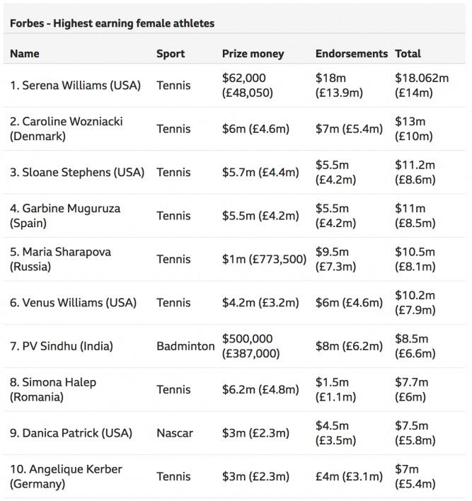Click Caroline Wozniacki's $7m endorsements cell
The height and width of the screenshot is (501, 472).
(x=349, y=129)
